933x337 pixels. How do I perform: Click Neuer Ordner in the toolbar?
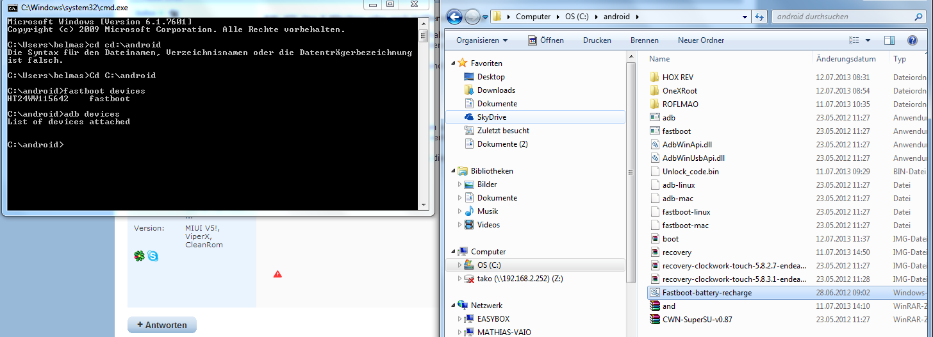(x=701, y=40)
